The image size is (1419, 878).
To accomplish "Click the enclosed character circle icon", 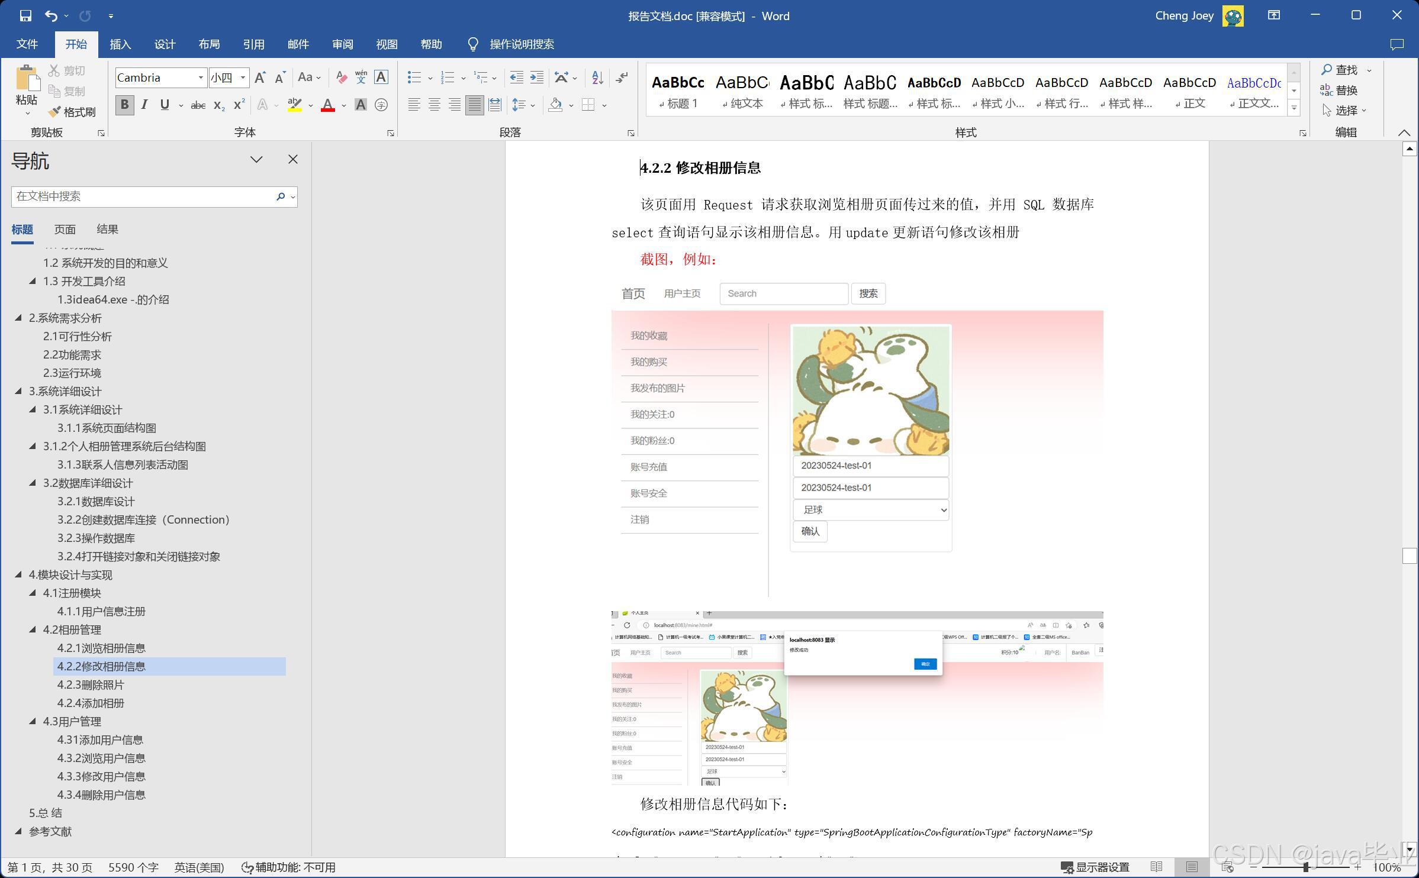I will [x=381, y=105].
